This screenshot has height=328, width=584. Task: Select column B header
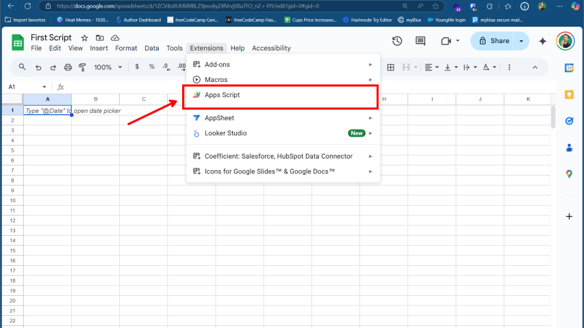(96, 99)
